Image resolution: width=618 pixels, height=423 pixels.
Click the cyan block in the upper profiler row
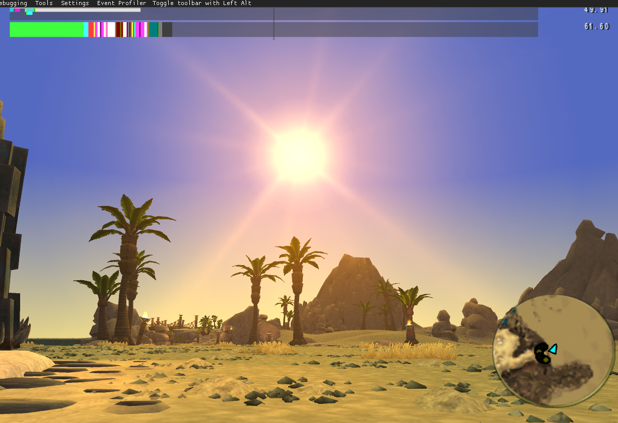(x=30, y=11)
